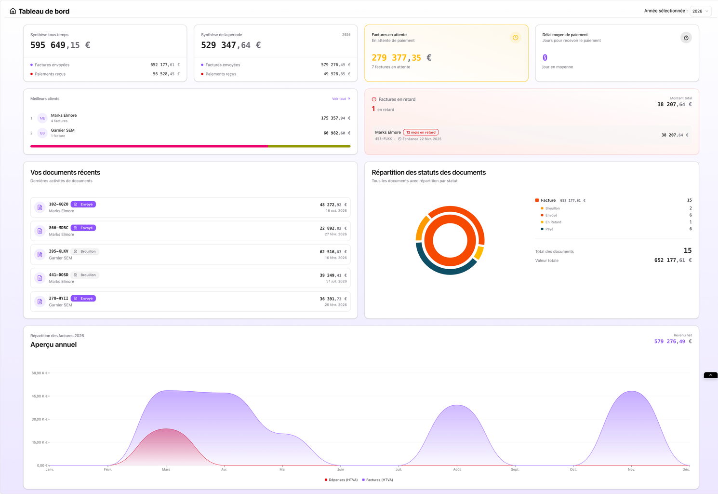
Task: Click the document icon for 395-KLKV
Action: (x=40, y=255)
